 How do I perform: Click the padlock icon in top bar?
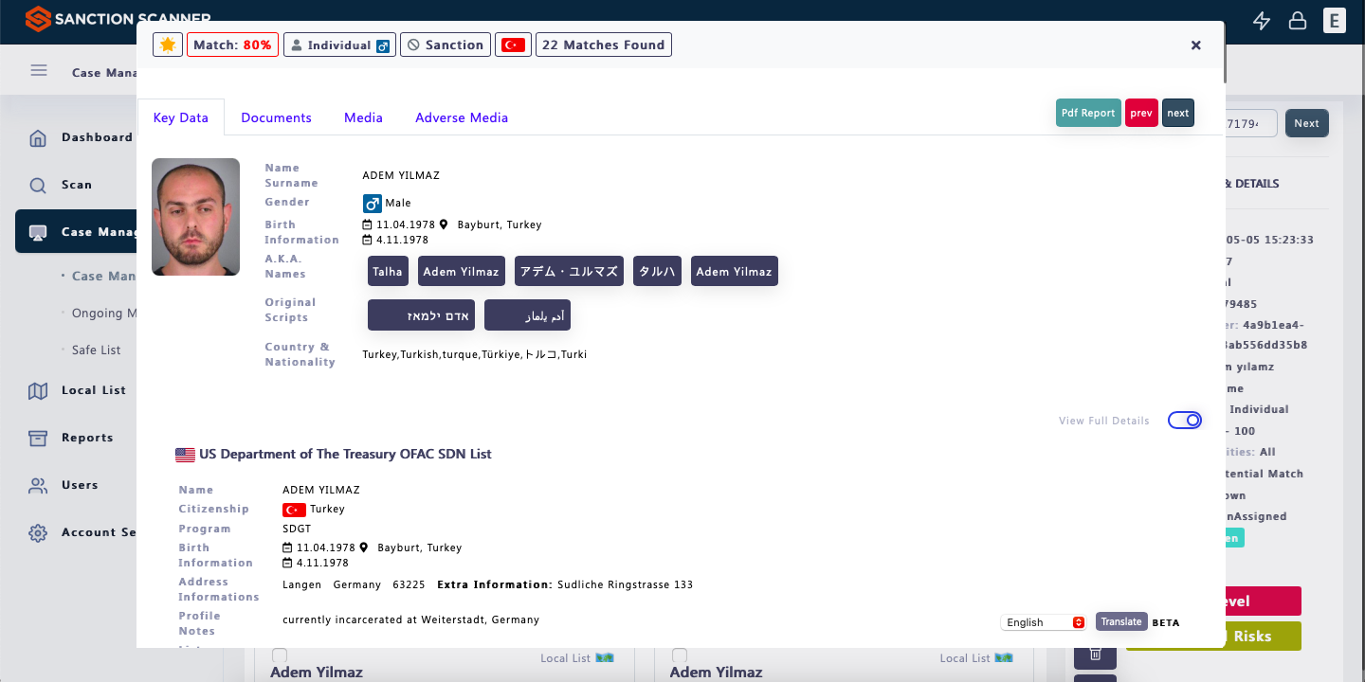point(1297,21)
